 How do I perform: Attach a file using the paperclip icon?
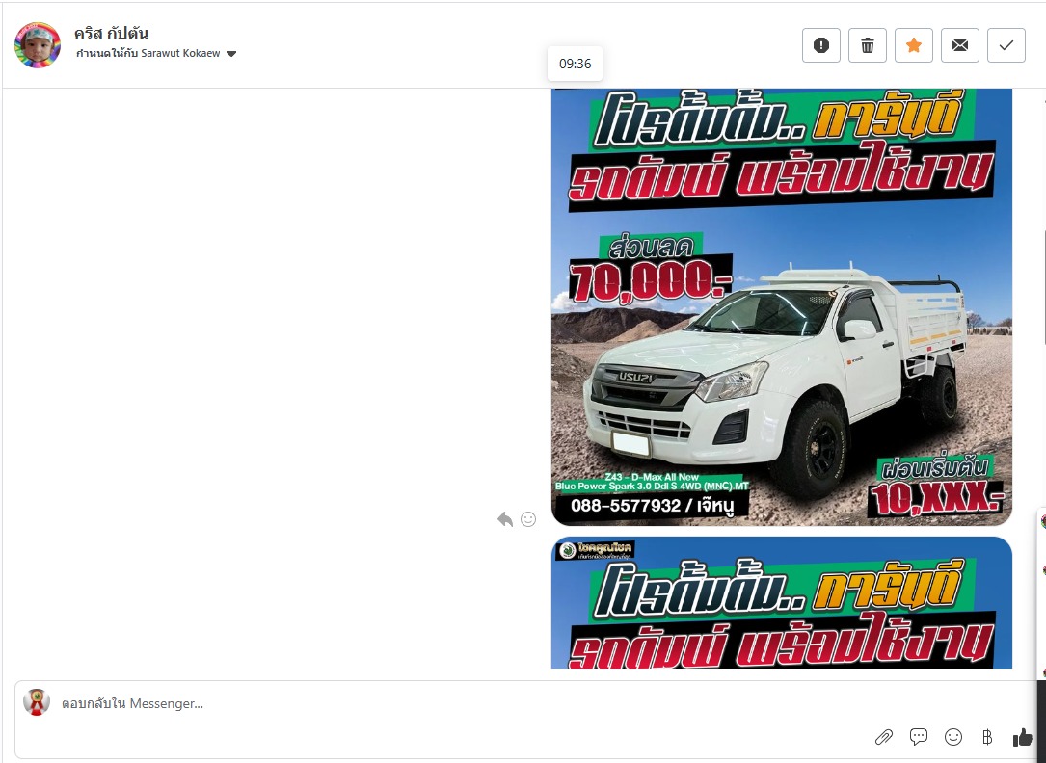coord(884,737)
